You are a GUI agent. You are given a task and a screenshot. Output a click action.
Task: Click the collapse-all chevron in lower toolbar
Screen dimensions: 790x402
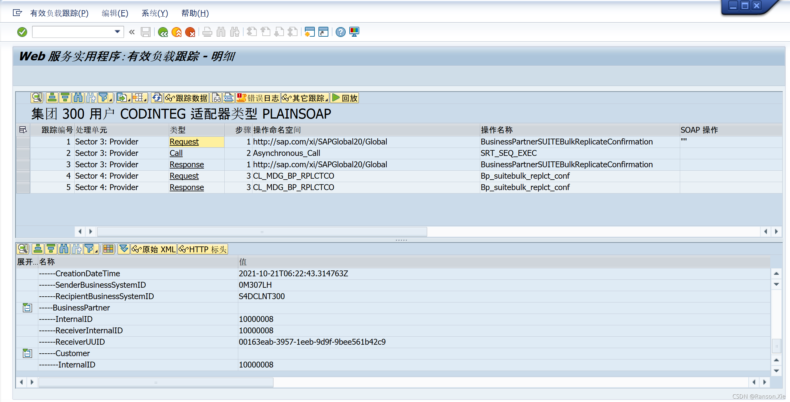tap(124, 249)
